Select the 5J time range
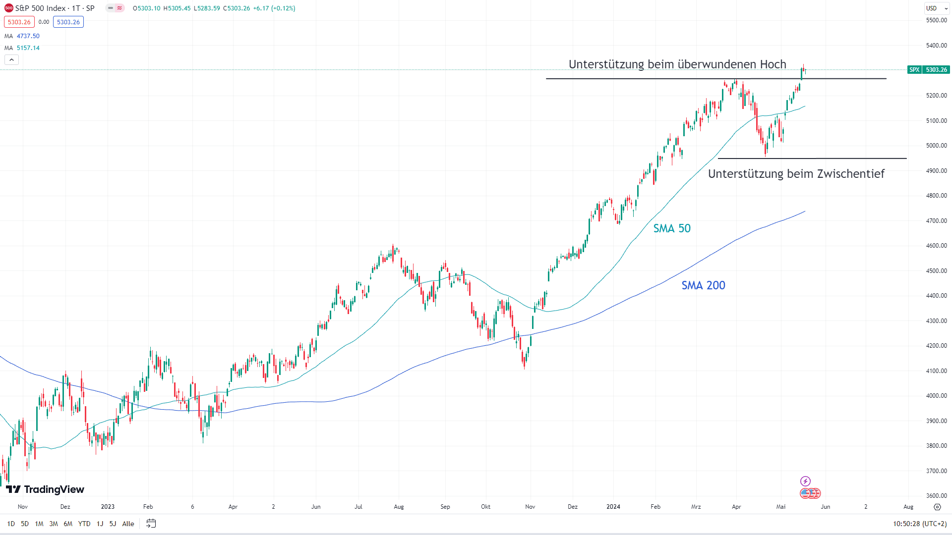The image size is (952, 535). click(x=113, y=524)
